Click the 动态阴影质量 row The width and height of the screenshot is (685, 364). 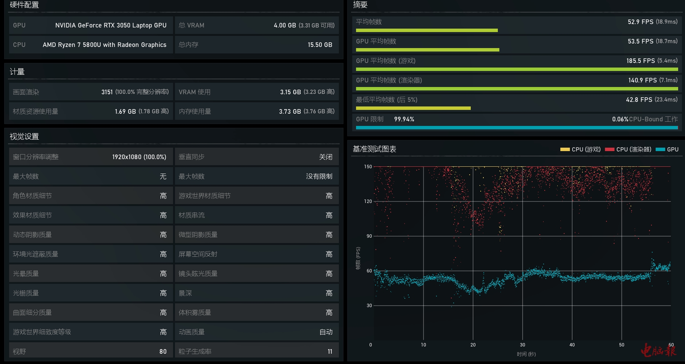click(91, 235)
